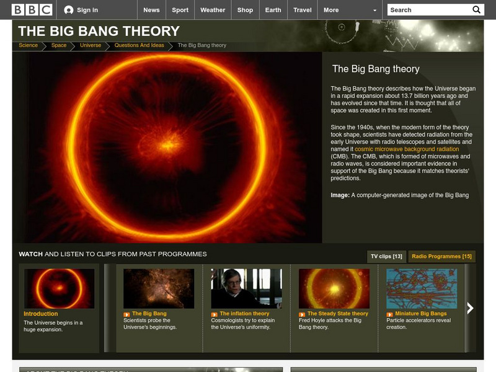The image size is (496, 372).
Task: Click the BBC logo
Action: tap(32, 10)
